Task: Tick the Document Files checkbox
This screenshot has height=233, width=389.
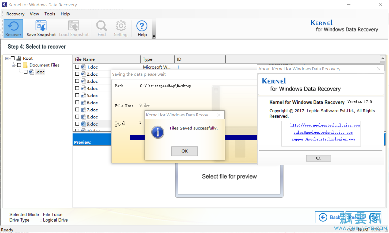Action: pos(19,65)
